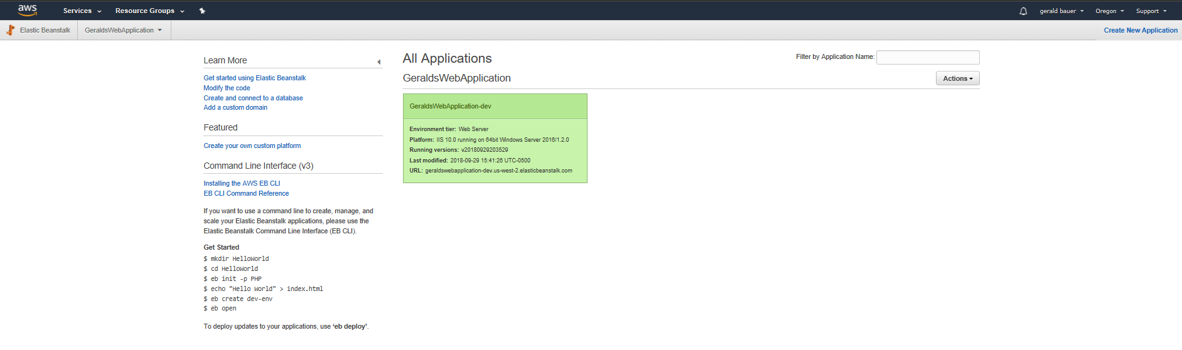The image size is (1182, 350).
Task: Click the Elastic Beanstalk service icon
Action: pyautogui.click(x=11, y=30)
